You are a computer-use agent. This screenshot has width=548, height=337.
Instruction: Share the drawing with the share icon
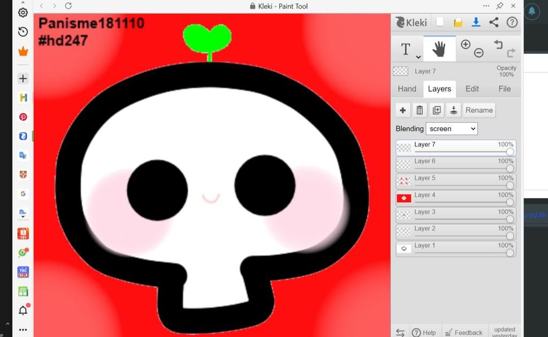[x=493, y=22]
